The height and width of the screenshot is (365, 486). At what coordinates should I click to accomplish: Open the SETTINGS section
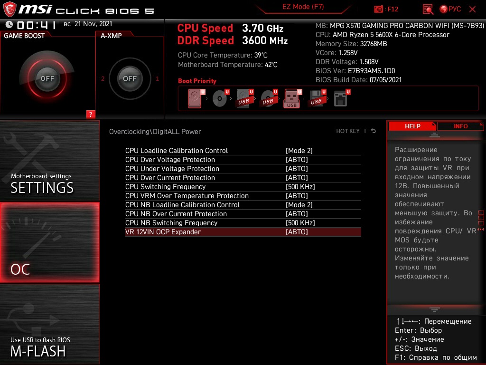pos(49,161)
